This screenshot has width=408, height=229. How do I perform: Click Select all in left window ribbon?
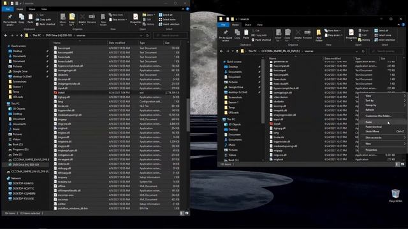pyautogui.click(x=166, y=15)
